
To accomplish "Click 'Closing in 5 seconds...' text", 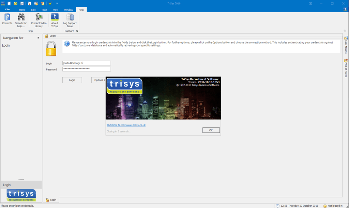I will point(119,131).
